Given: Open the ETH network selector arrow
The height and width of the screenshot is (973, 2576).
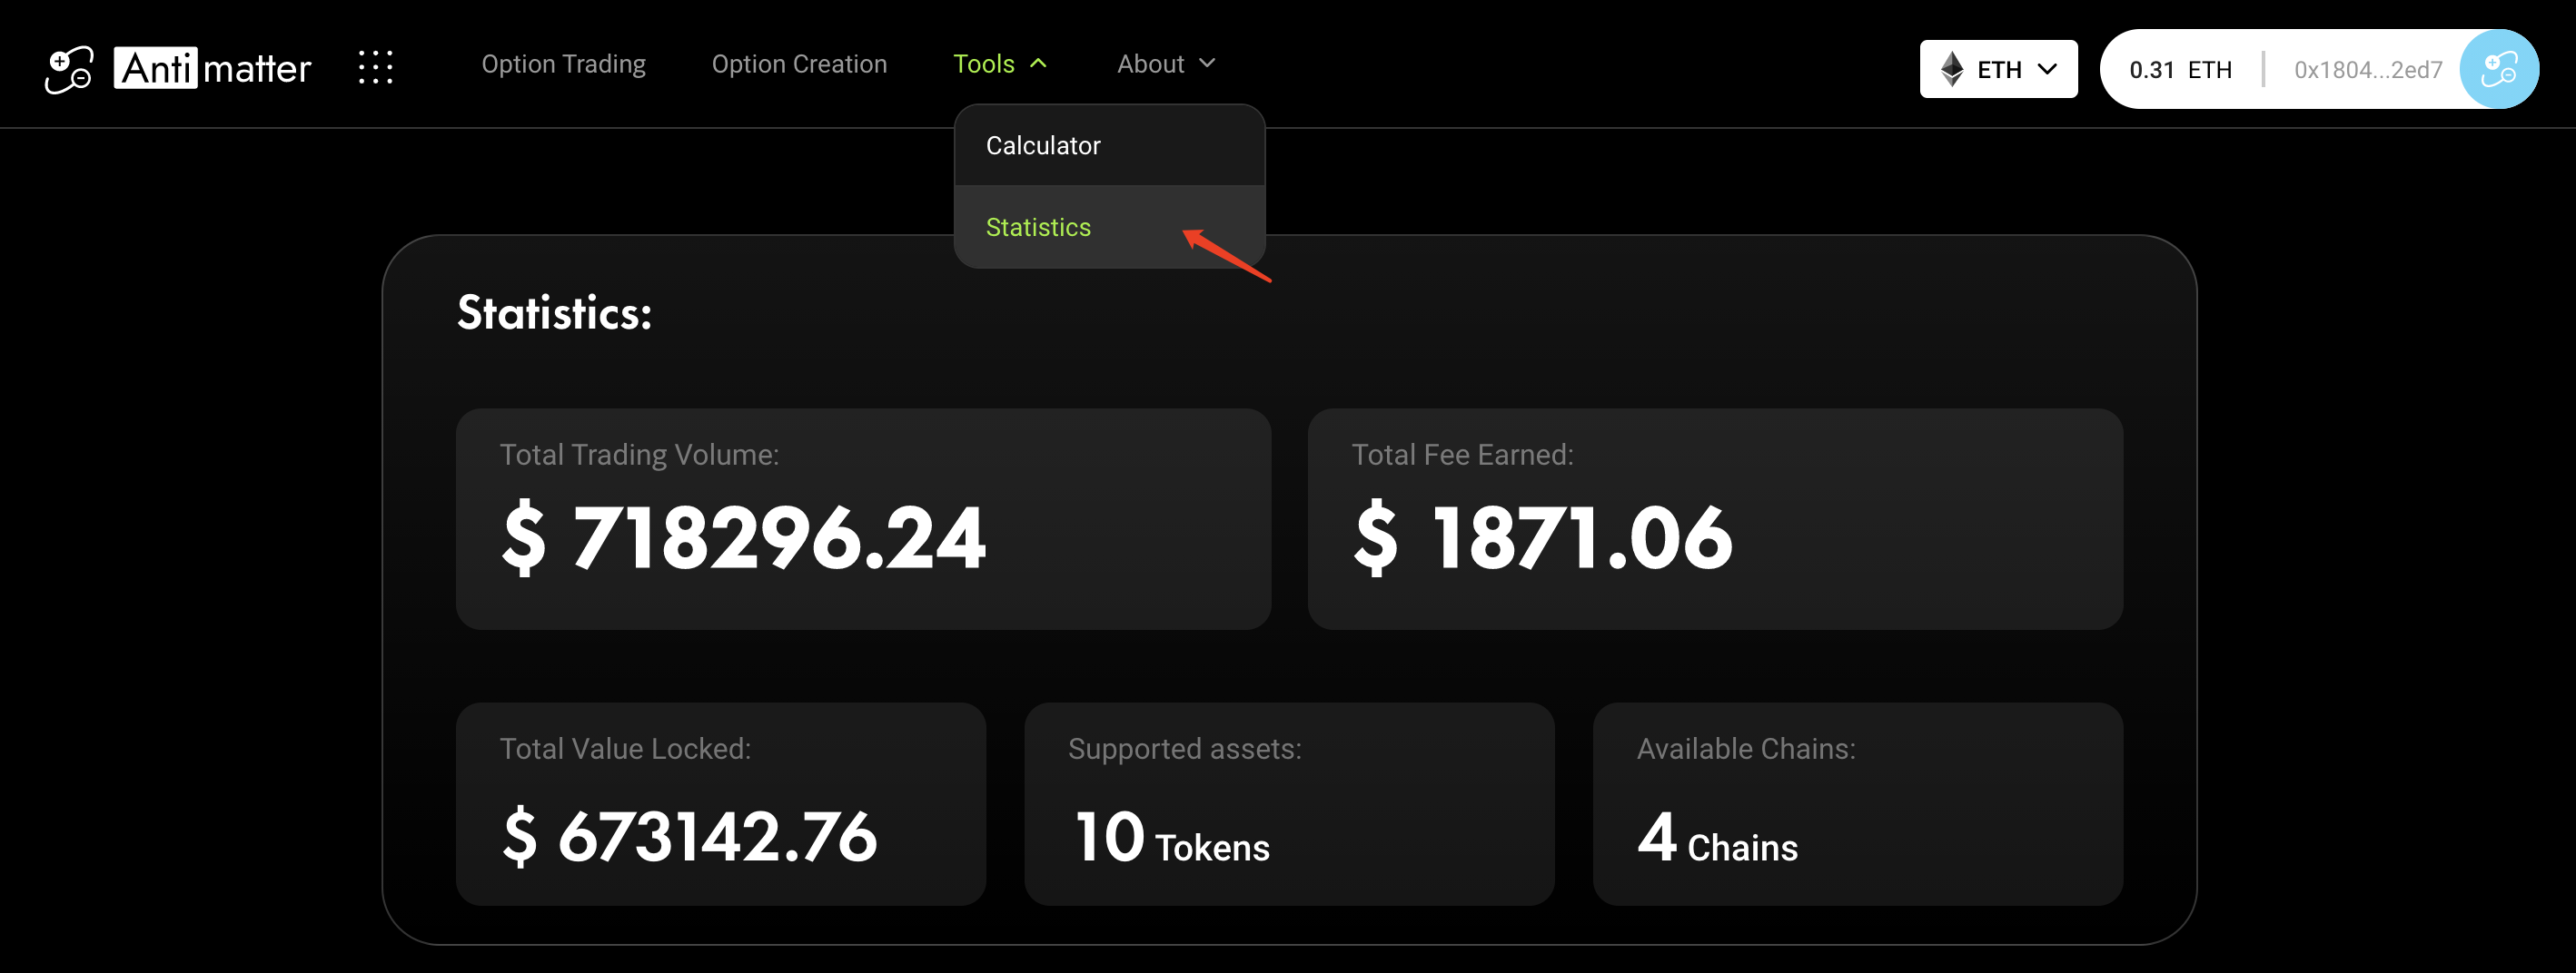Looking at the screenshot, I should coord(2047,69).
